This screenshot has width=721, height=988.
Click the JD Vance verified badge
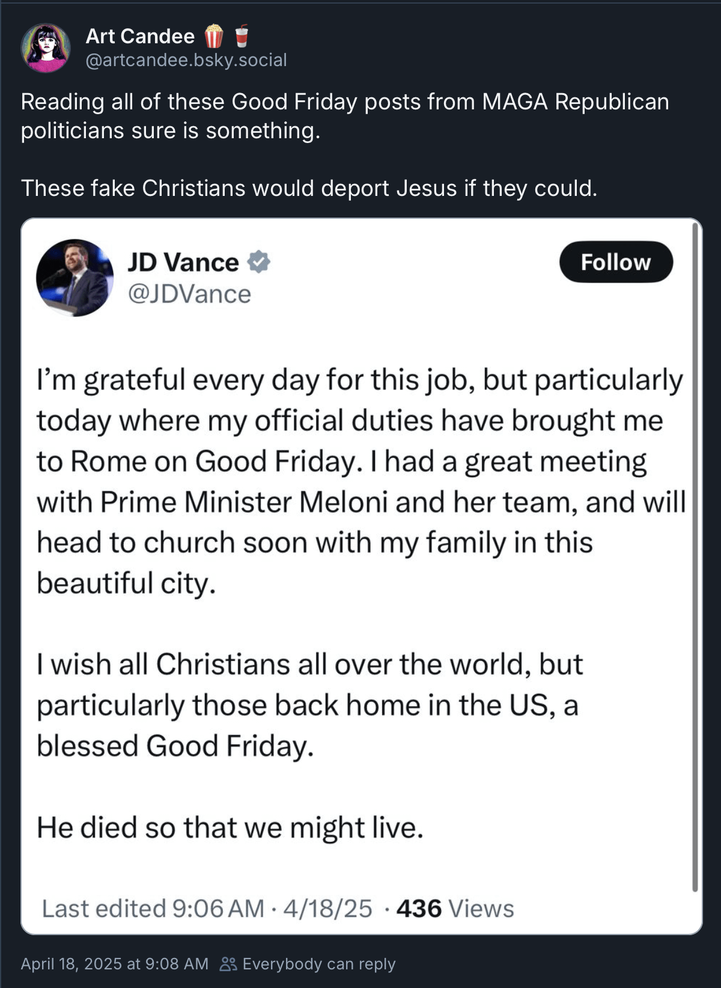coord(259,262)
